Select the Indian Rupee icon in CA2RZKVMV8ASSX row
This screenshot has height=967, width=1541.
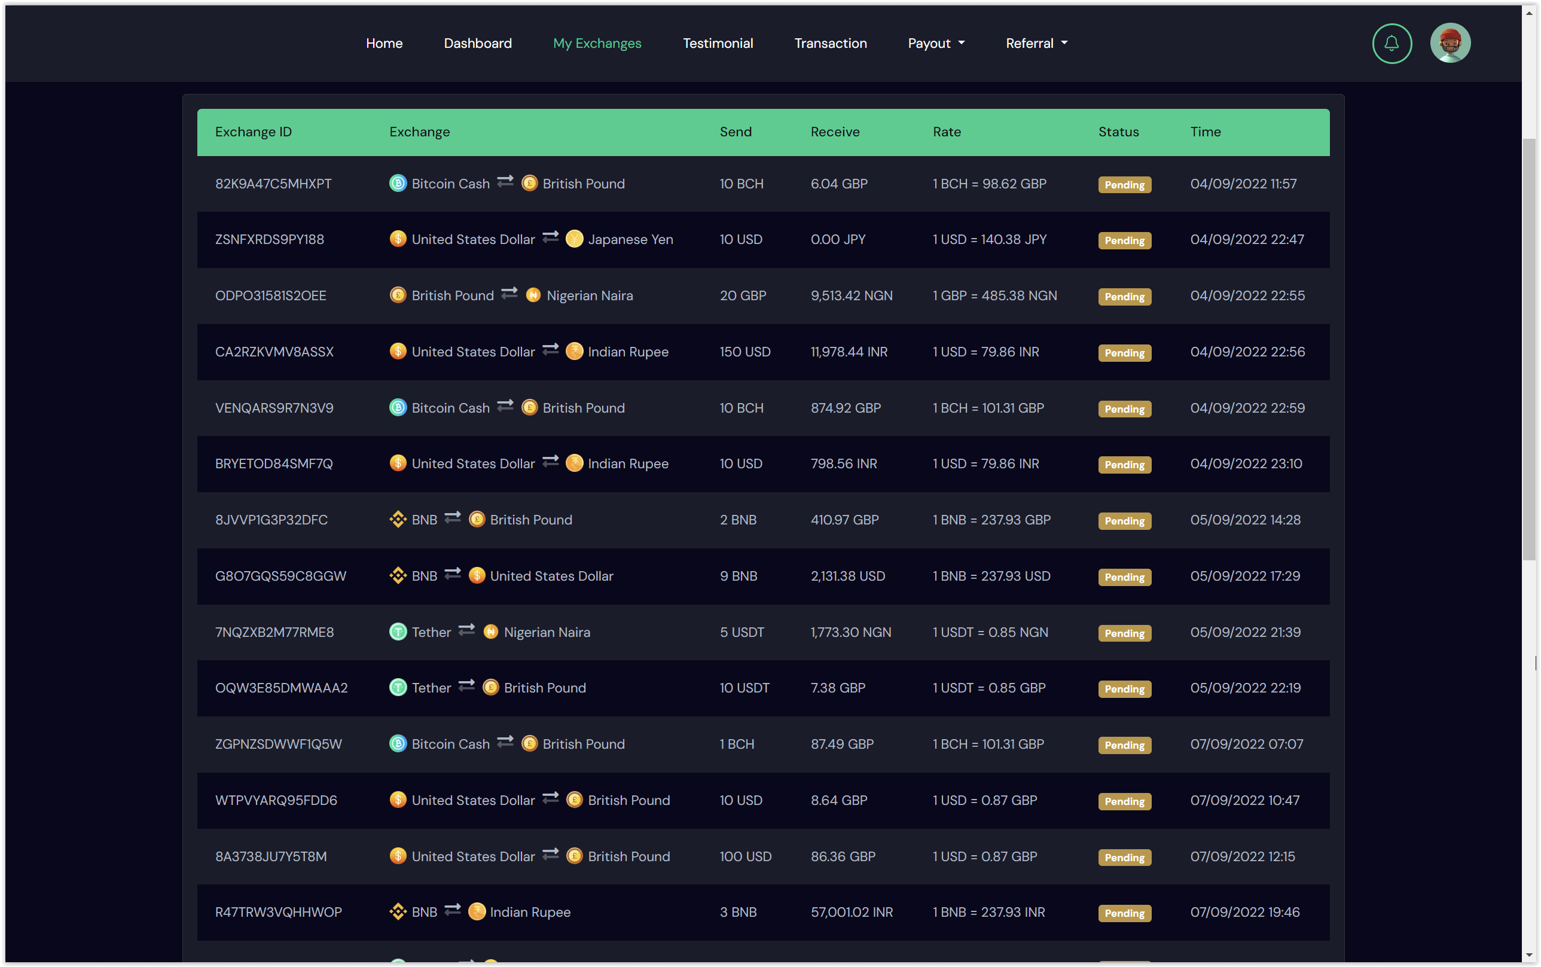coord(573,352)
